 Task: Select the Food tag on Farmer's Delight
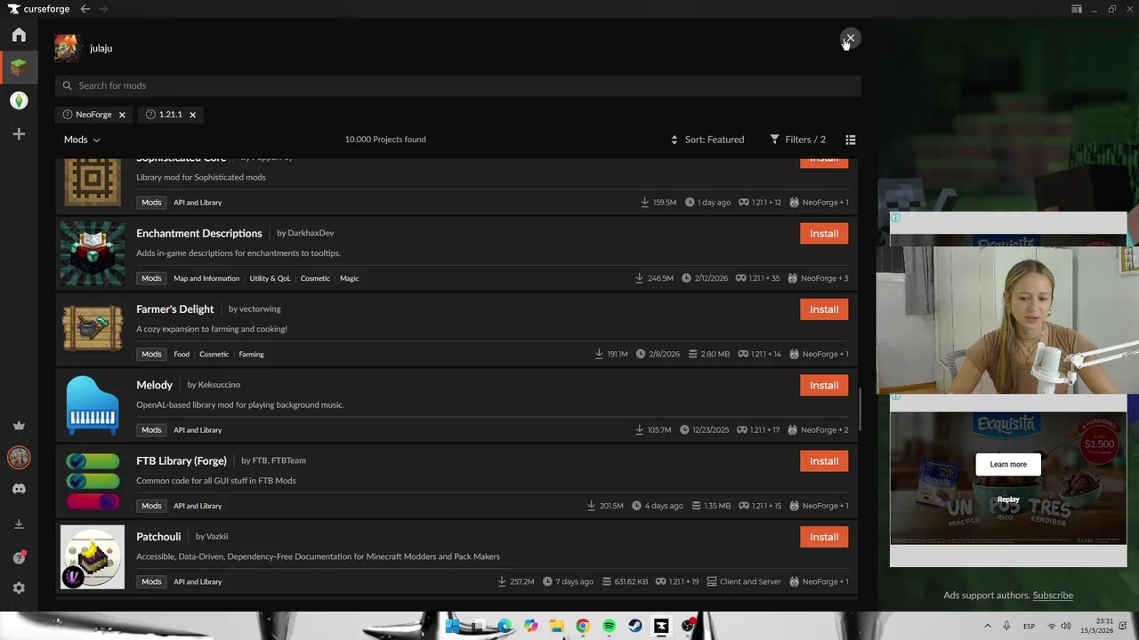182,355
